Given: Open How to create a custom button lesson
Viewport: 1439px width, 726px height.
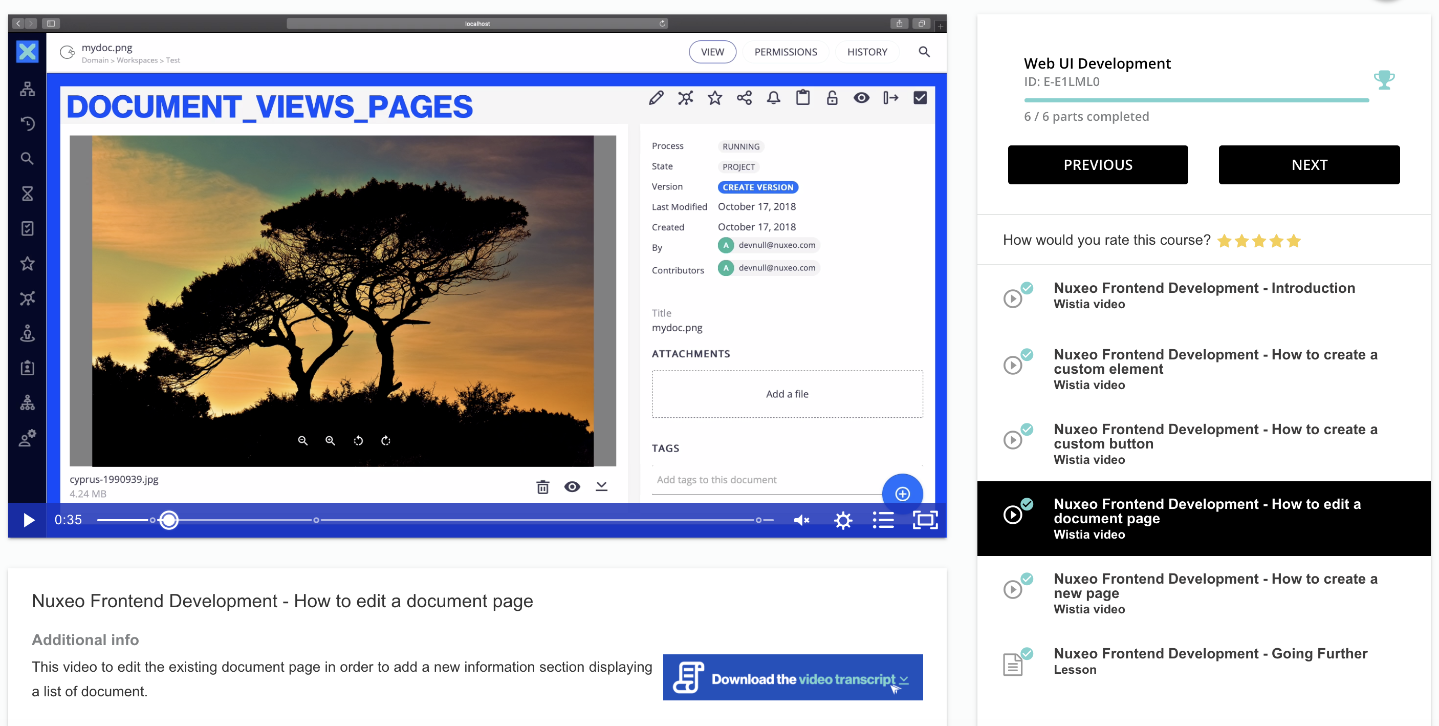Looking at the screenshot, I should pos(1204,444).
